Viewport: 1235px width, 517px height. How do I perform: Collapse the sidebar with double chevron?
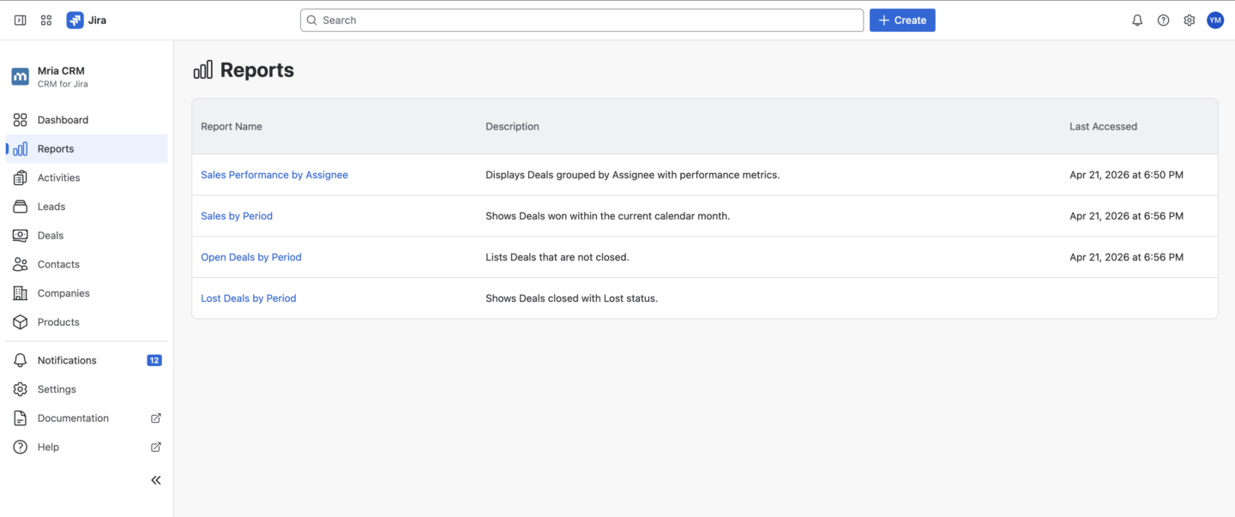click(x=156, y=480)
